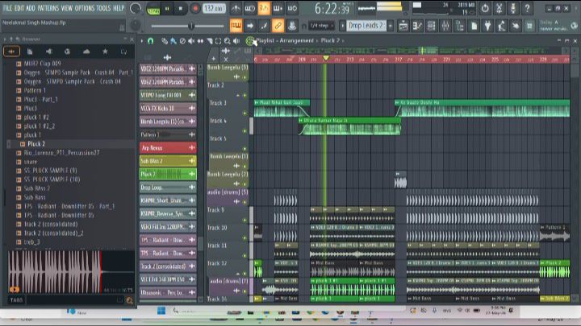The height and width of the screenshot is (326, 581).
Task: Toggle typing keyboard to piano icon
Action: point(236,26)
